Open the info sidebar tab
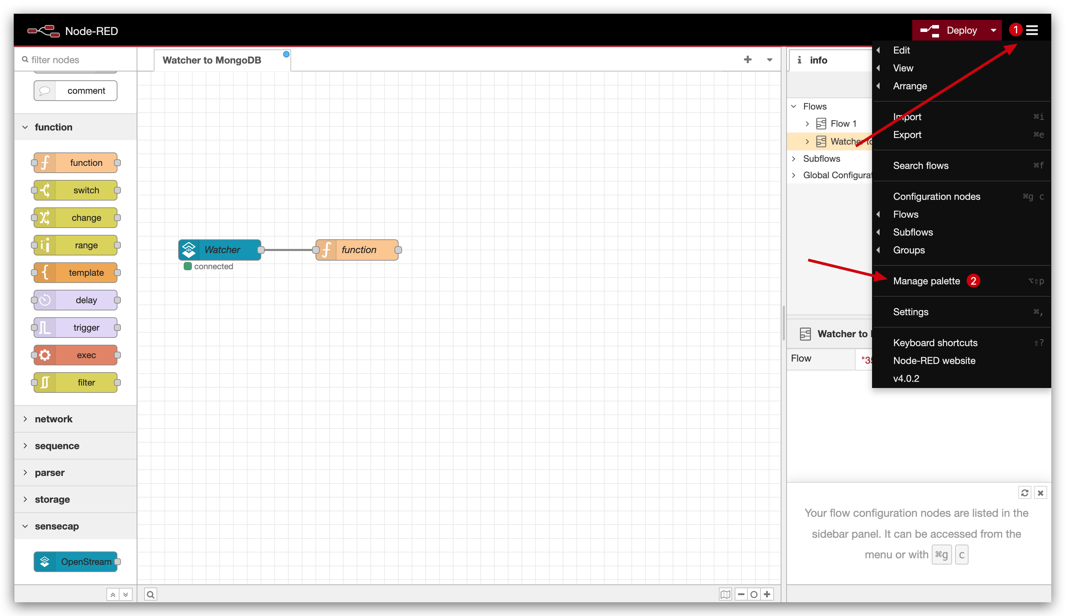 click(831, 60)
